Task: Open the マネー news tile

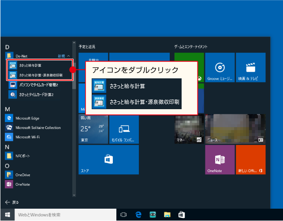Action: 189,129
